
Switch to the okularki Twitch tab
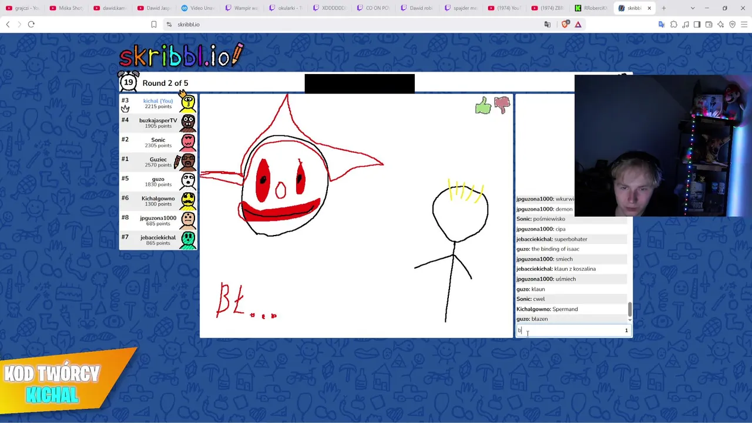coord(286,8)
